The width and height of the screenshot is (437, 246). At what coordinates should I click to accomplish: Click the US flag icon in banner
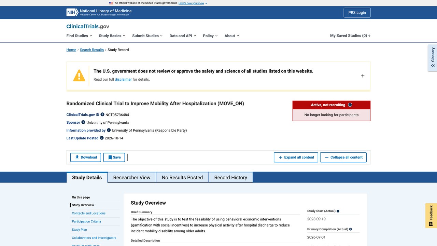(x=111, y=3)
